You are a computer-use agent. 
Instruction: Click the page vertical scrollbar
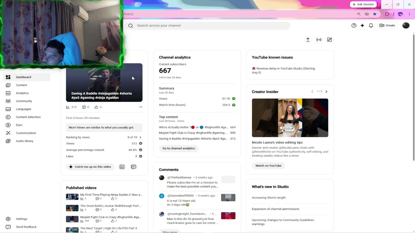pyautogui.click(x=413, y=97)
